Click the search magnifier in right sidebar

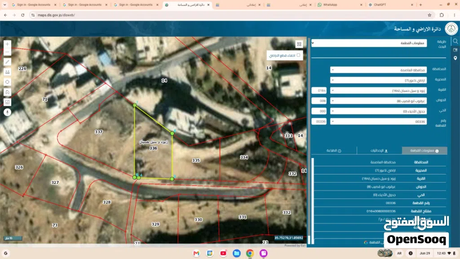click(456, 41)
